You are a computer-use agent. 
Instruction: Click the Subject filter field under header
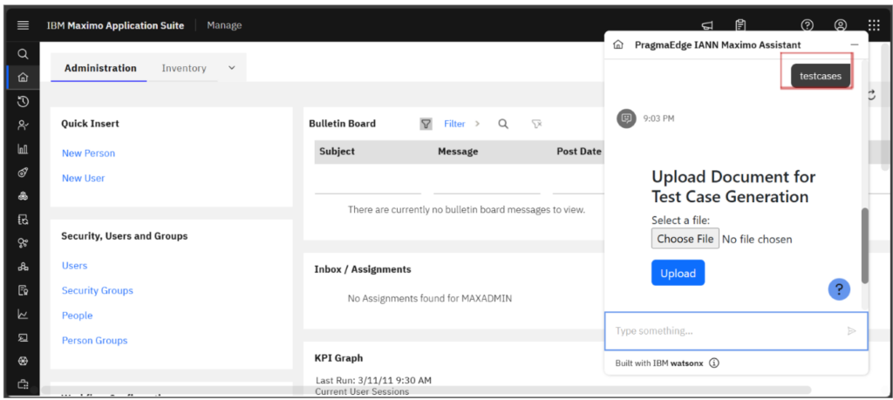coord(368,185)
